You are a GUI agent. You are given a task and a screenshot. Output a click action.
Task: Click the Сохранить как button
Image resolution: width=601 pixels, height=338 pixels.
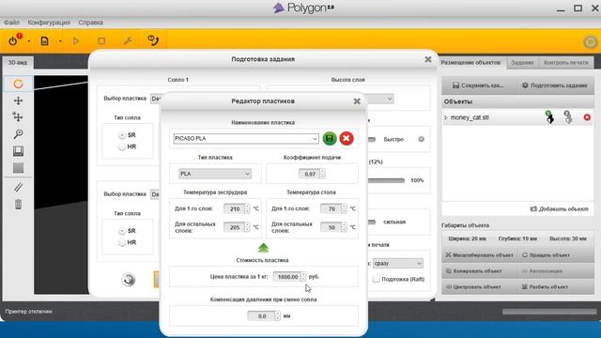[478, 85]
